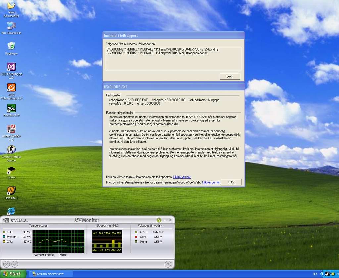The image size is (339, 278).
Task: Click the Rapporteringsdetaljer section heading
Action: tap(120, 113)
